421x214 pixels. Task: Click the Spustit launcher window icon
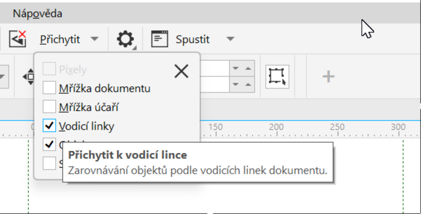click(x=159, y=39)
